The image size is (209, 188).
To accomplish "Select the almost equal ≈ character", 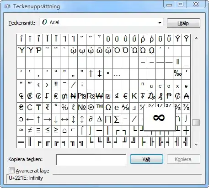I will click(21, 131).
